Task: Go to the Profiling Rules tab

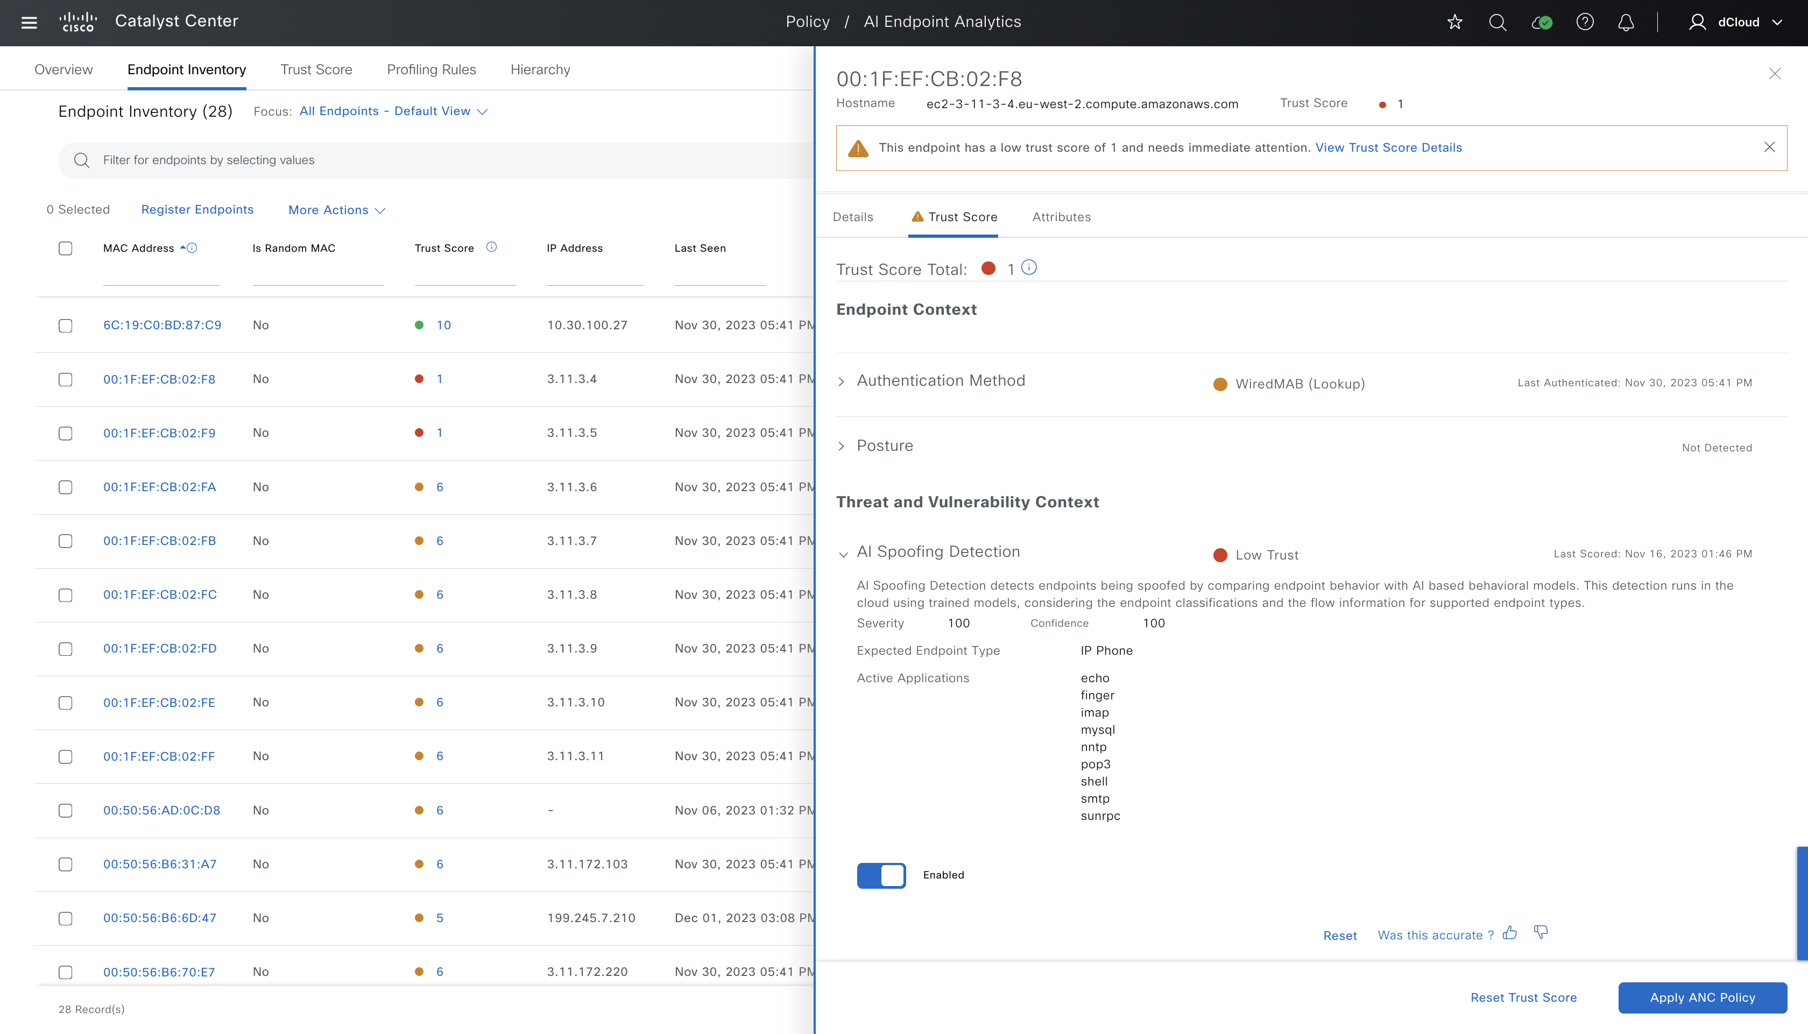Action: tap(431, 69)
